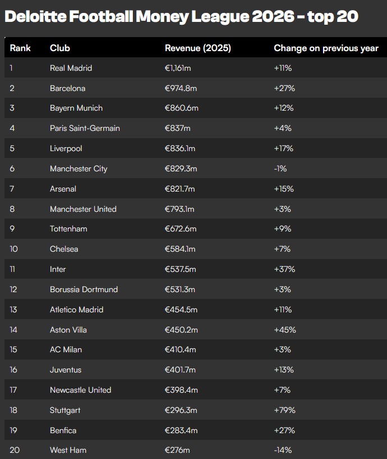Click the Paris Saint-Germain club cell
The height and width of the screenshot is (459, 387).
85,128
